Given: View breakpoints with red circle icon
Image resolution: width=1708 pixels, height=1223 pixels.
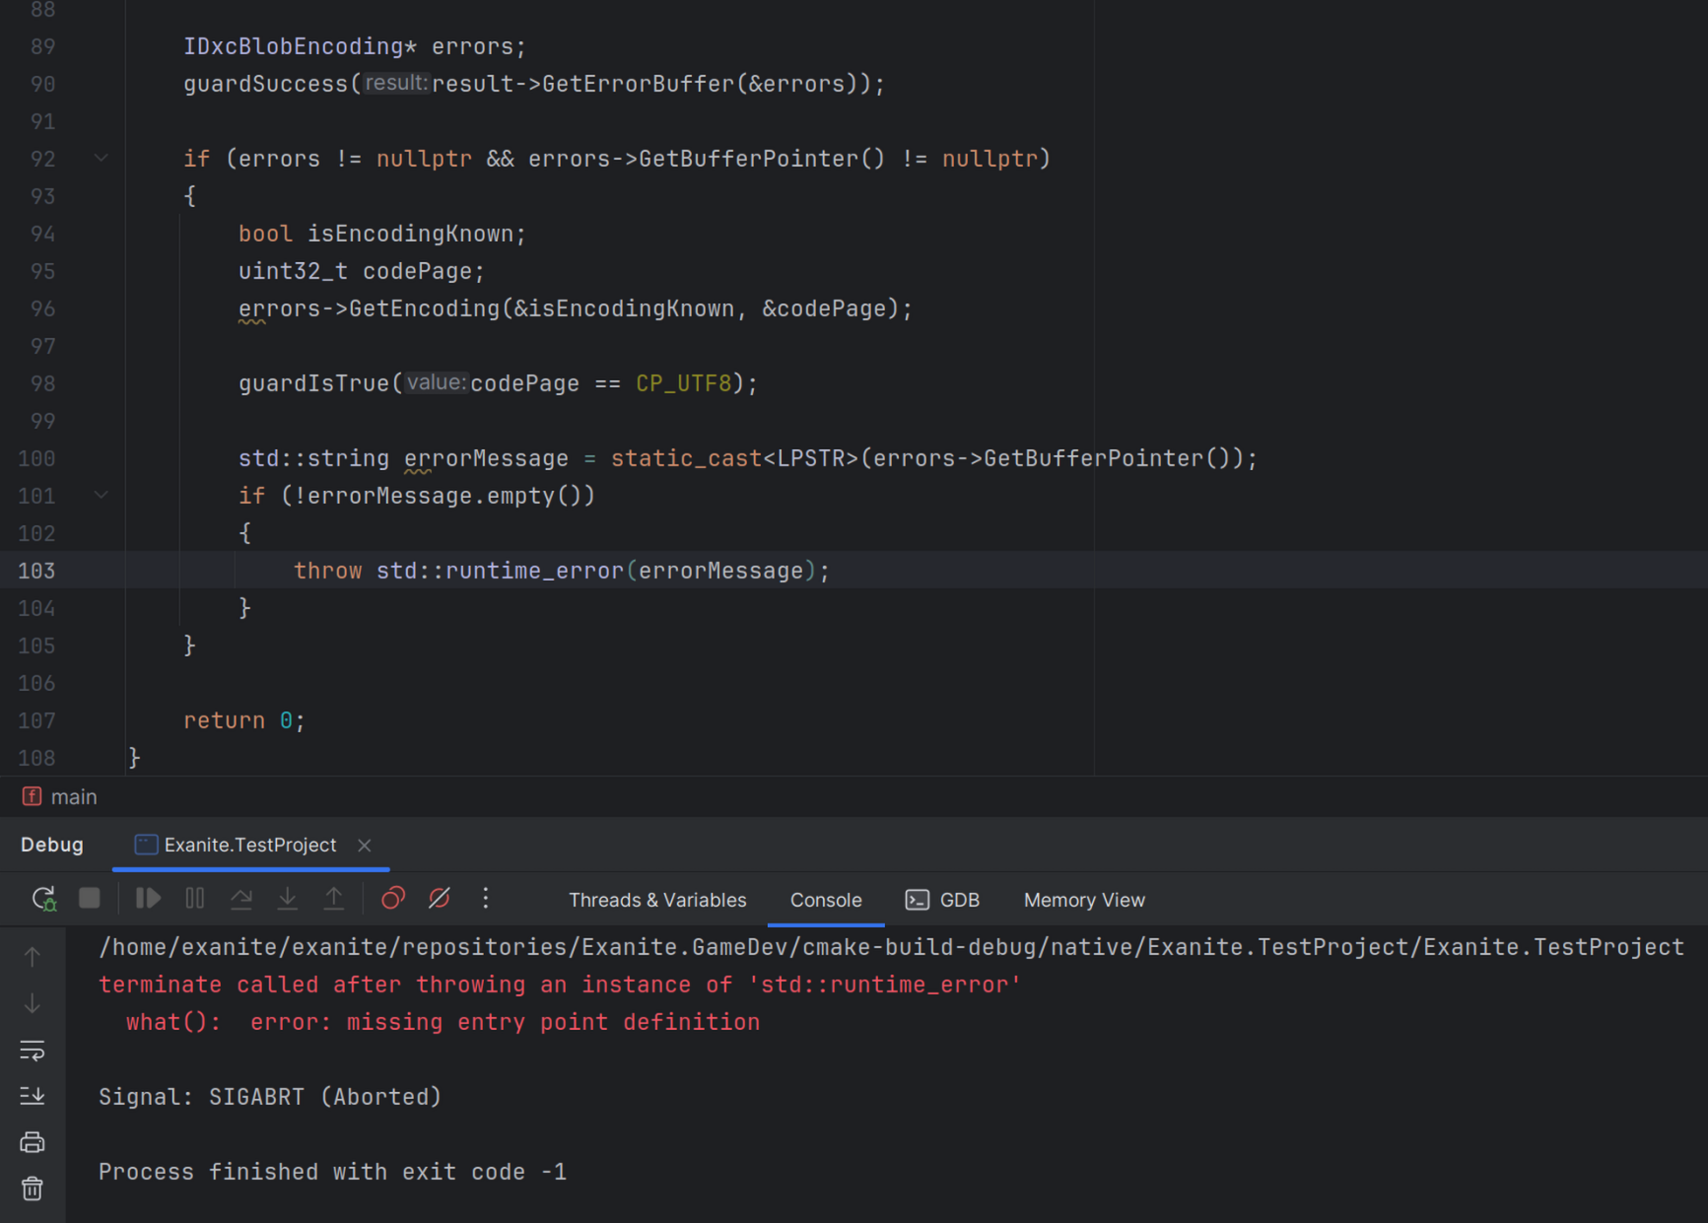Looking at the screenshot, I should [393, 899].
